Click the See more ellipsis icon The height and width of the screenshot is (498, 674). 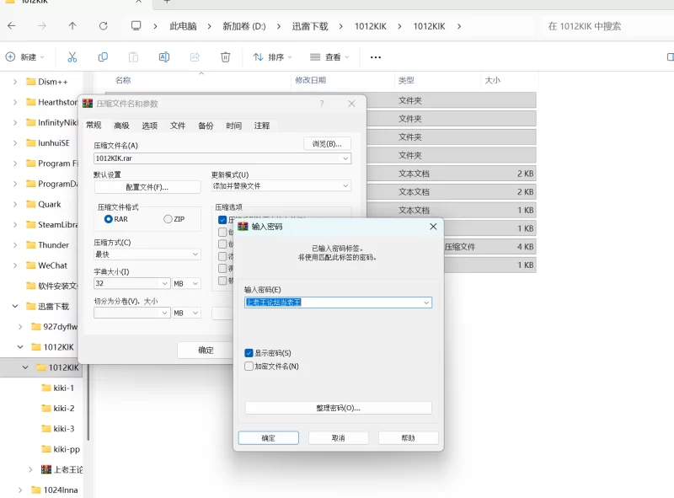376,56
